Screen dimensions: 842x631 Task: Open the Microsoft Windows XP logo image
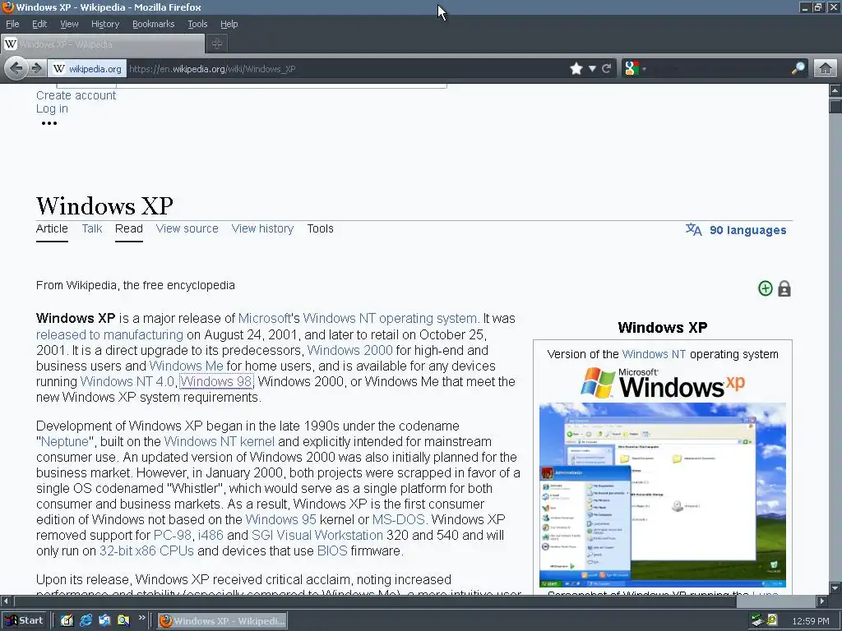[x=663, y=383]
